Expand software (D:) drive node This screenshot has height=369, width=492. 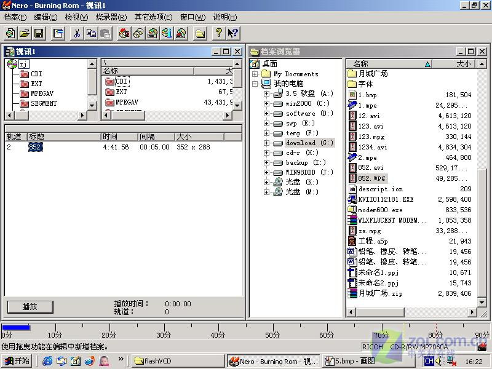266,113
